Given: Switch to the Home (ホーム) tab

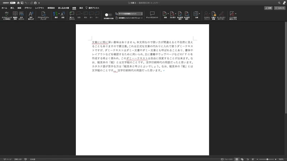Looking at the screenshot, I should click(x=4, y=7).
